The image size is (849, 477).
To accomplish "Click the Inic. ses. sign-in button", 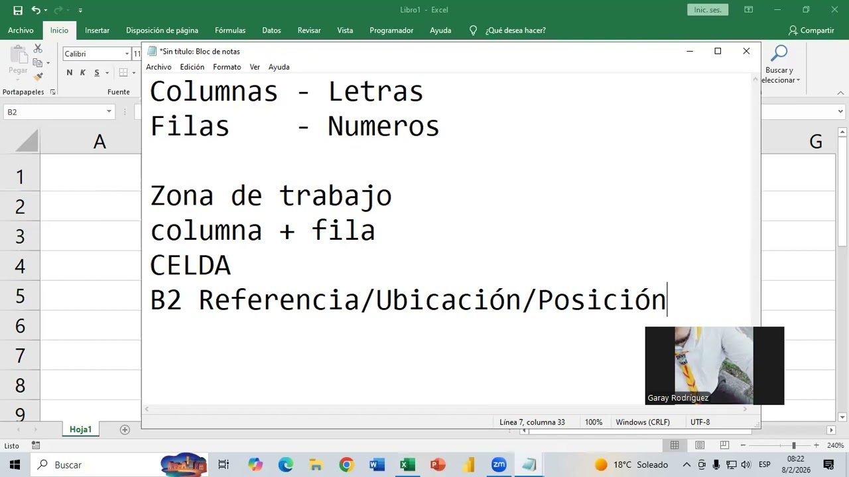I will (708, 10).
